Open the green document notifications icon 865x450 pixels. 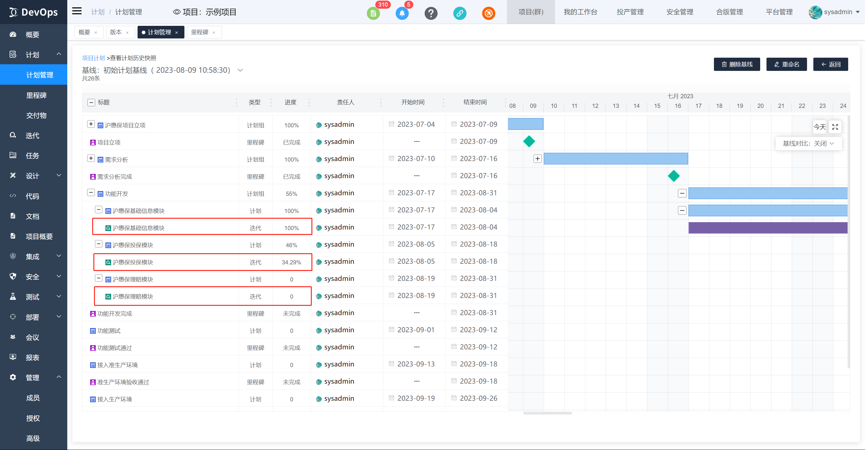coord(373,14)
